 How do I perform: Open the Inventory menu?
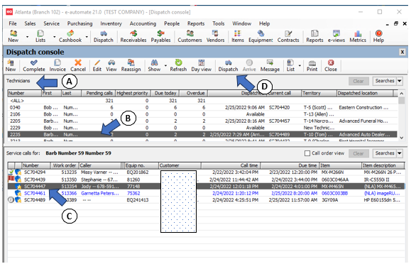click(x=111, y=23)
